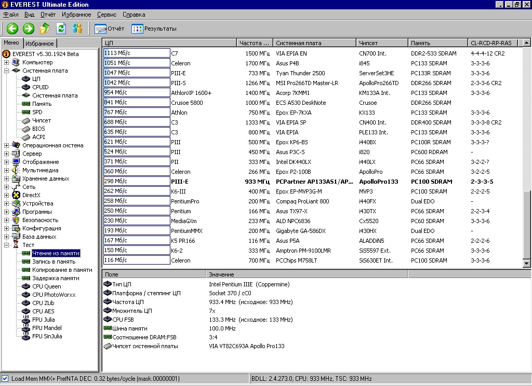This screenshot has height=386, width=532.
Task: Switch to the Избранное tab
Action: 39,44
